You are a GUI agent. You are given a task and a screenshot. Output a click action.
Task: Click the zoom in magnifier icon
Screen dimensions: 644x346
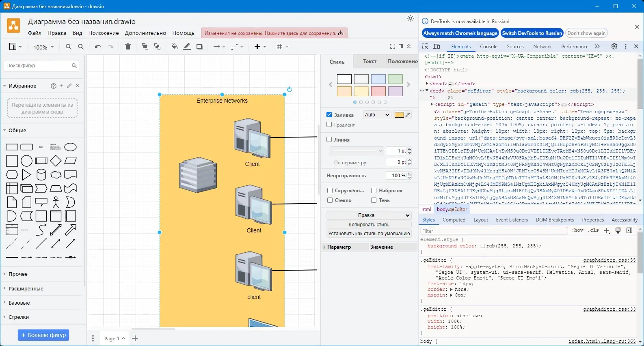coord(69,47)
